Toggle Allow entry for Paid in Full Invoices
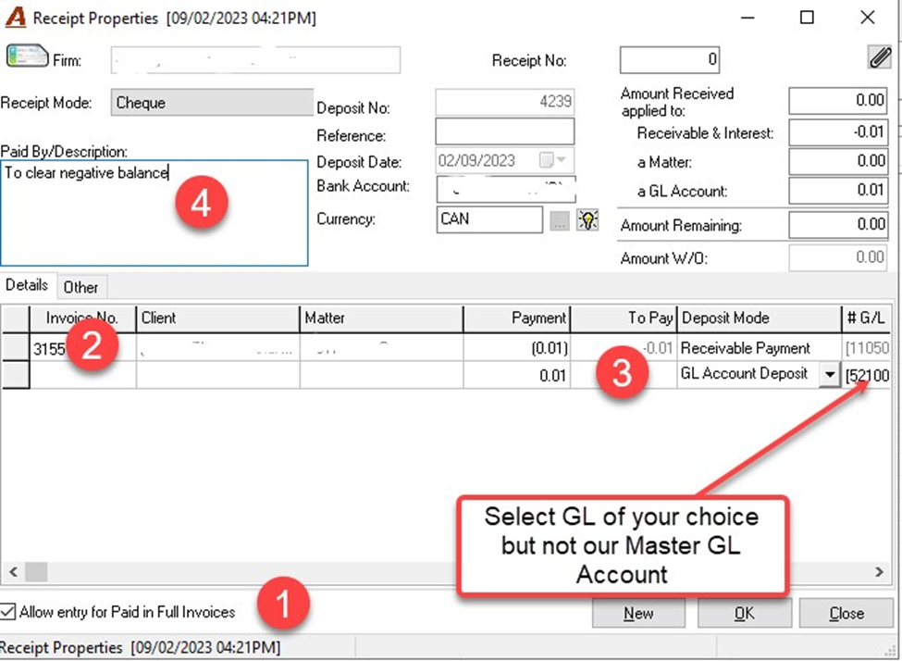Image resolution: width=902 pixels, height=661 pixels. (x=8, y=612)
